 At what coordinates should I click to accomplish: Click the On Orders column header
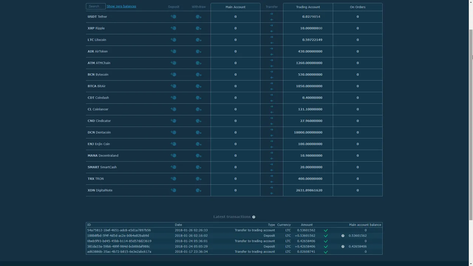click(x=357, y=7)
